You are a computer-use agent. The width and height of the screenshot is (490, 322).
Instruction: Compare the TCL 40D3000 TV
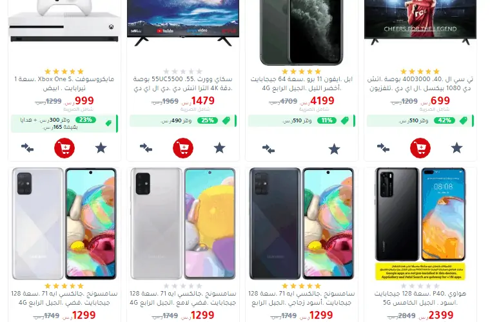coord(383,147)
